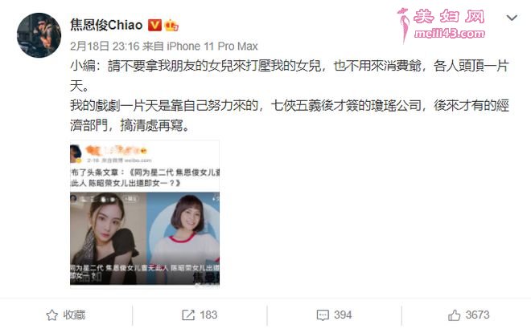Expand the post options chevron
The image size is (531, 329).
point(512,18)
